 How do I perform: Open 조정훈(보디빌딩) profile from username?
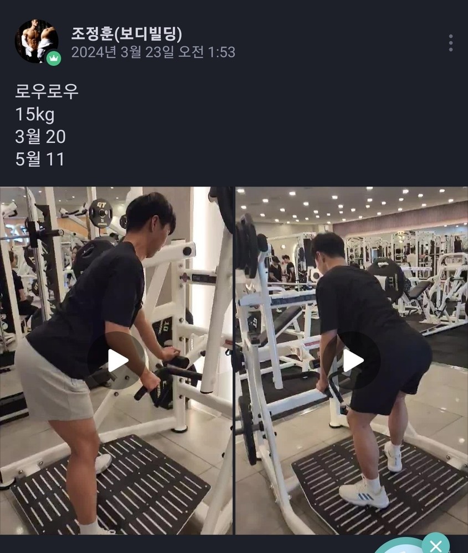[127, 34]
